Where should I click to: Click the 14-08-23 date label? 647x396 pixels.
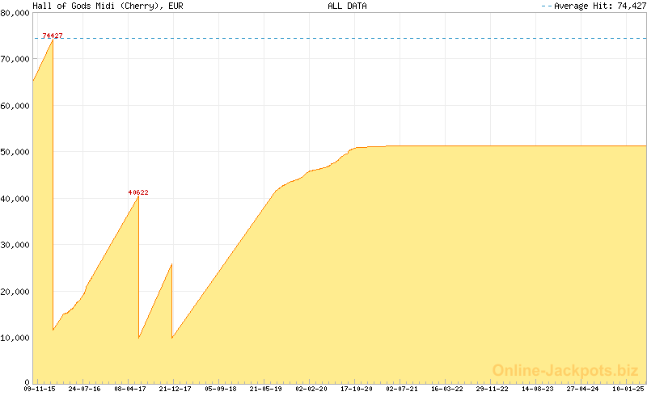point(537,389)
